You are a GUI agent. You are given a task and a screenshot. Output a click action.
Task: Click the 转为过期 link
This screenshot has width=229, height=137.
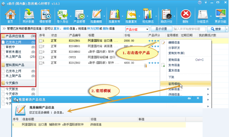(x=93, y=29)
